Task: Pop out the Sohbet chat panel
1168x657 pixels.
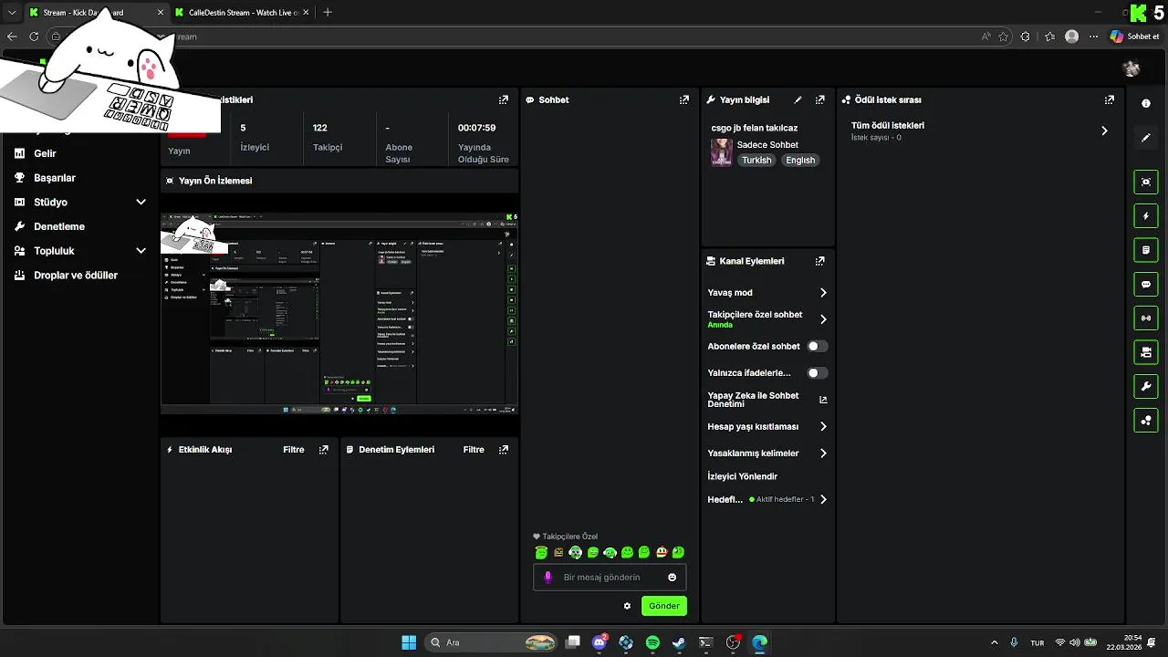Action: tap(684, 99)
